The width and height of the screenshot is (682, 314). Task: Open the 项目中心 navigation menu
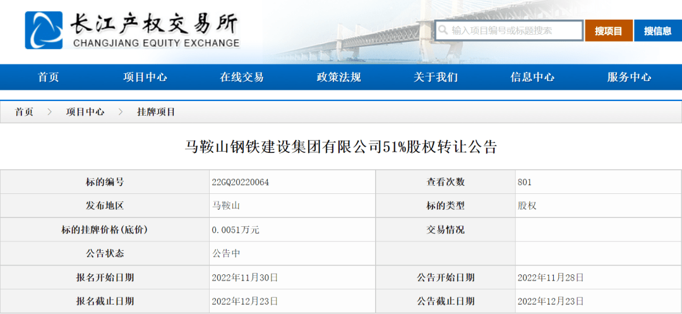145,78
